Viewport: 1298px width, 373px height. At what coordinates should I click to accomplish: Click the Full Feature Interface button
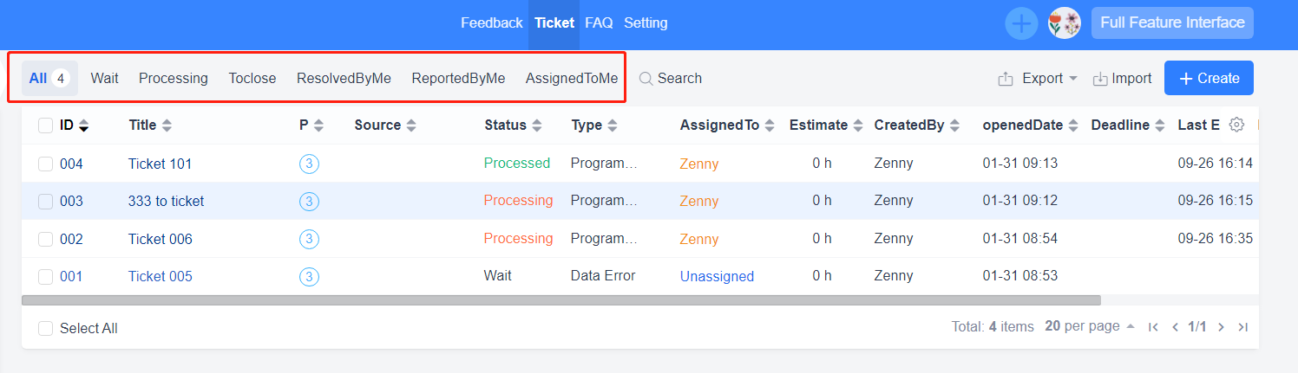[x=1172, y=23]
